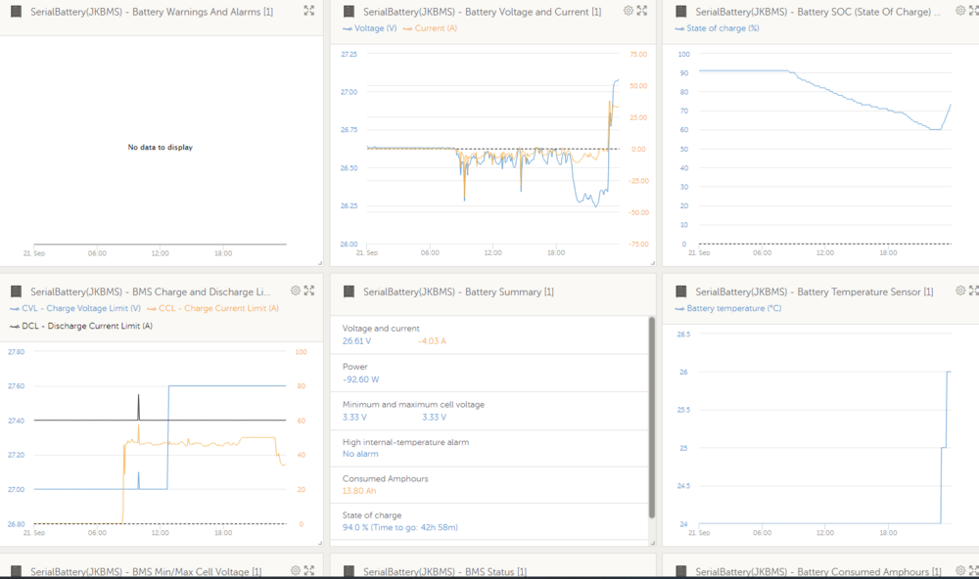
Task: Expand the BMS Status widget to fullscreen
Action: [x=642, y=570]
